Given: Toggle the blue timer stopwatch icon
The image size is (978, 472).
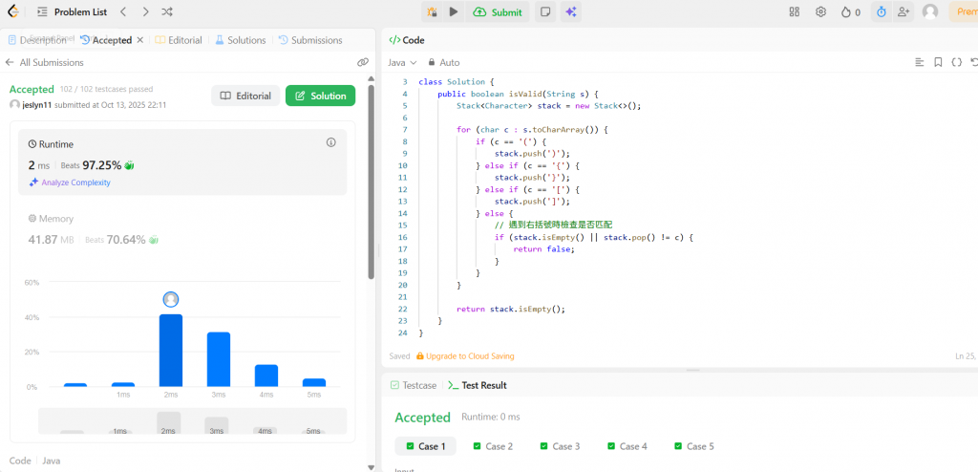Looking at the screenshot, I should point(881,11).
